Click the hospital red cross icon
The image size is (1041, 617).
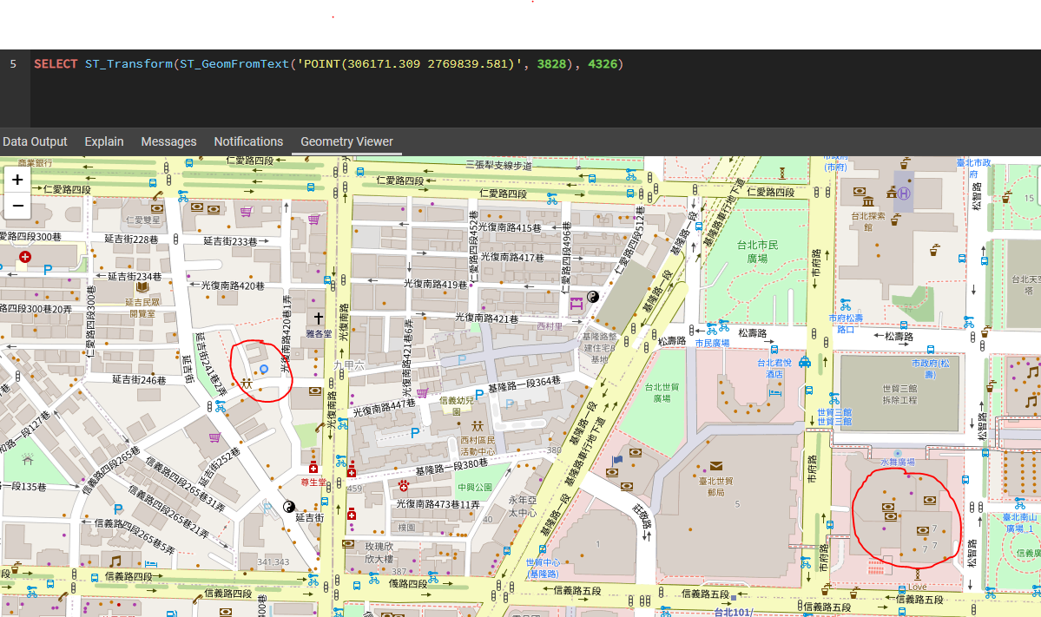point(25,257)
